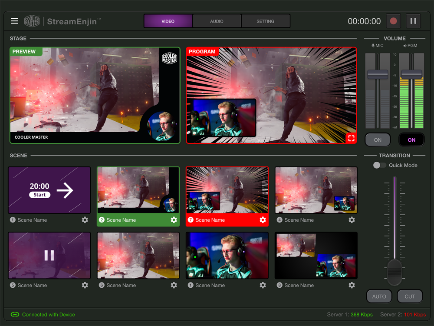Click the AUTO transition button

click(x=379, y=296)
